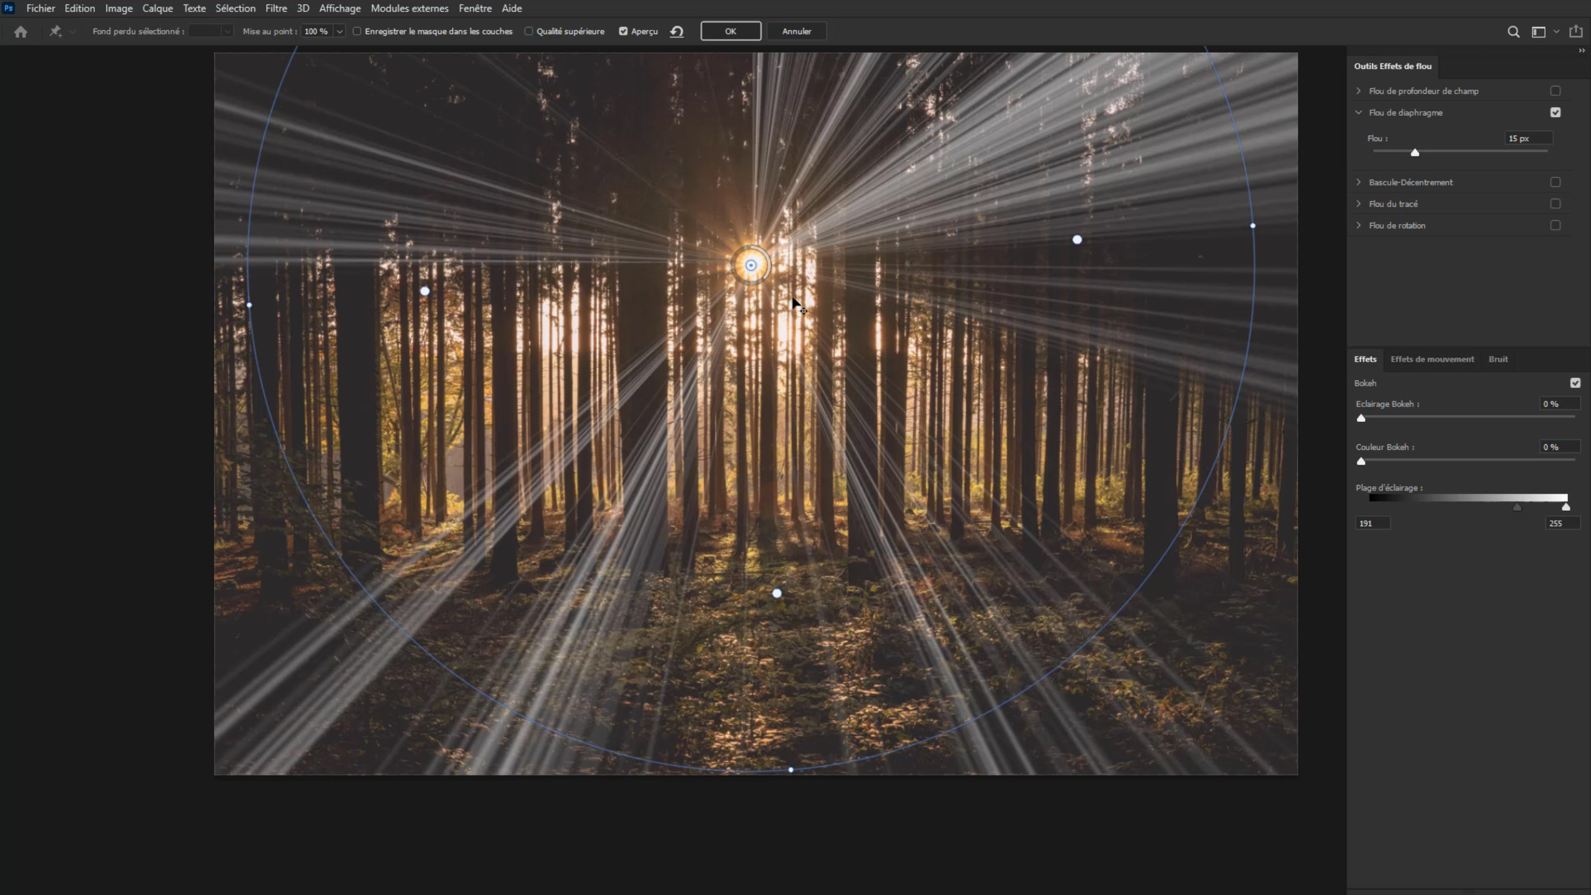
Task: Collapse the panels with double-arrow icon
Action: (1582, 50)
